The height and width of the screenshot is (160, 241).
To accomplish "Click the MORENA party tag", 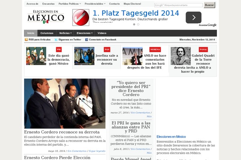I will pyautogui.click(x=155, y=50).
